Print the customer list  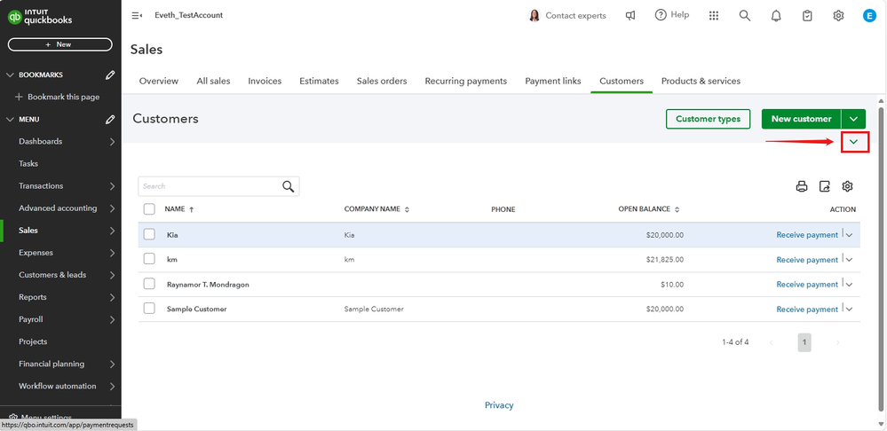click(802, 186)
